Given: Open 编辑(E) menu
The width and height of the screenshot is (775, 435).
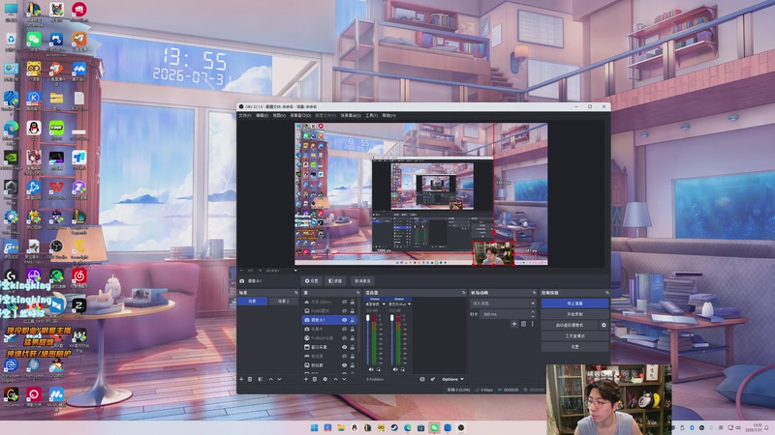Looking at the screenshot, I should click(262, 115).
